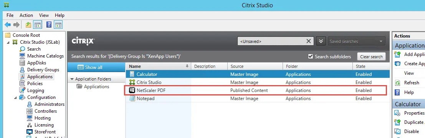Click the Back arrow toolbar icon

coord(8,25)
